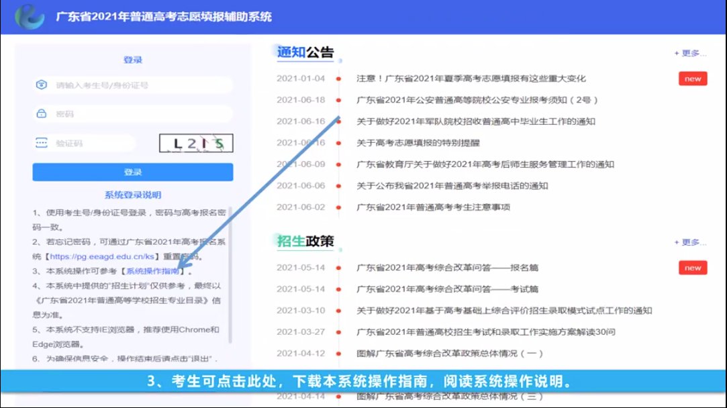Click 更多 next to 通知公告
Viewport: 727px width, 408px height.
(x=690, y=53)
